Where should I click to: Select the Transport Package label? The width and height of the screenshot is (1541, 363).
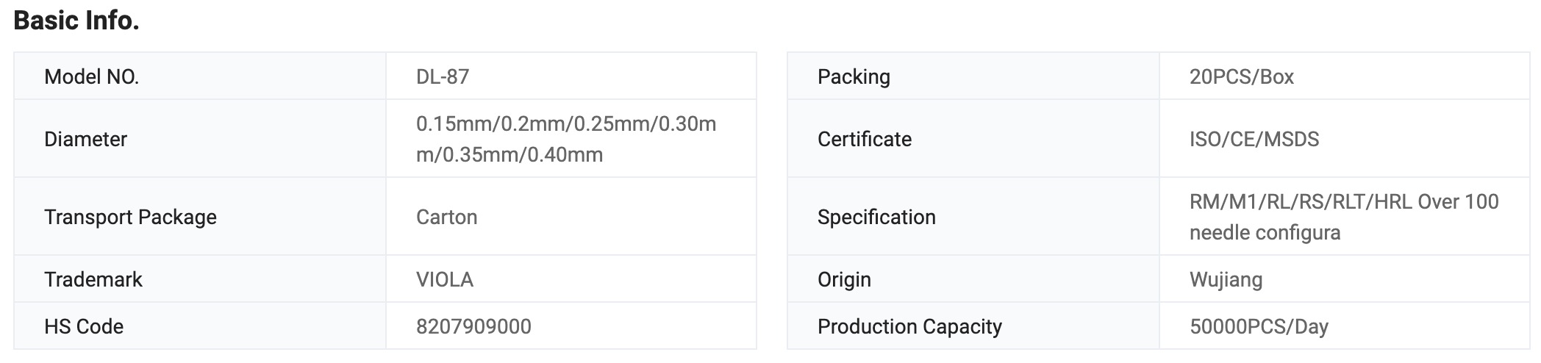[x=131, y=217]
